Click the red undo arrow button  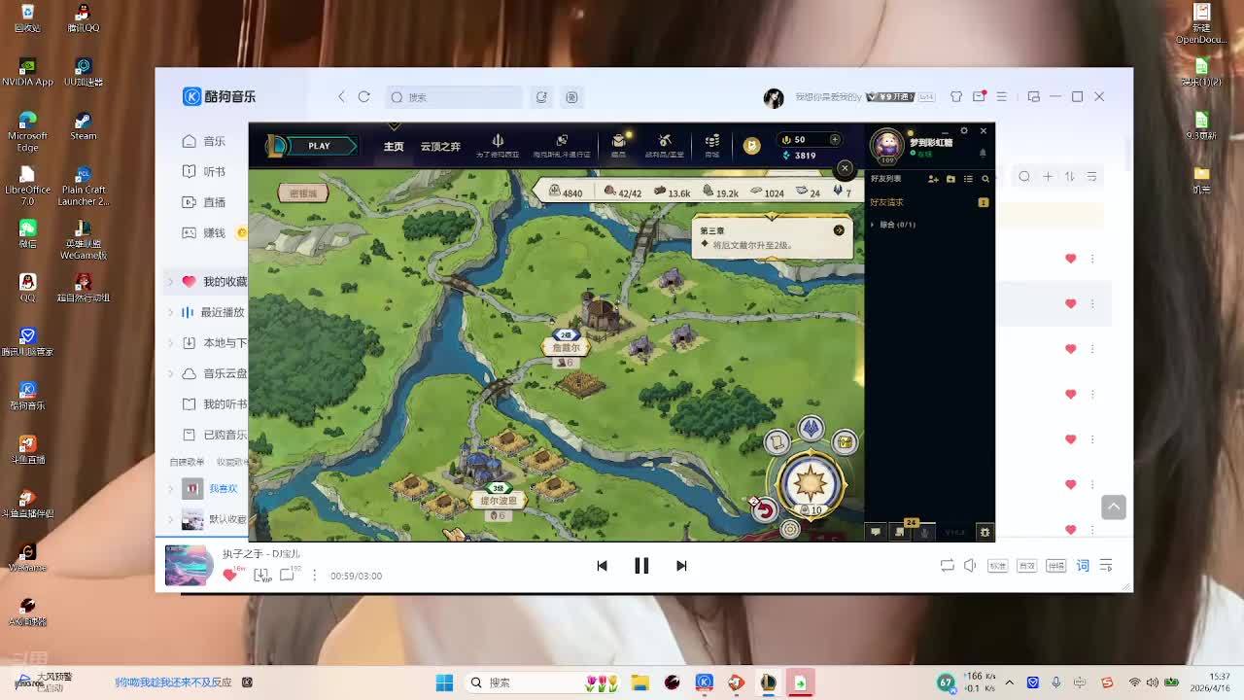tap(765, 509)
